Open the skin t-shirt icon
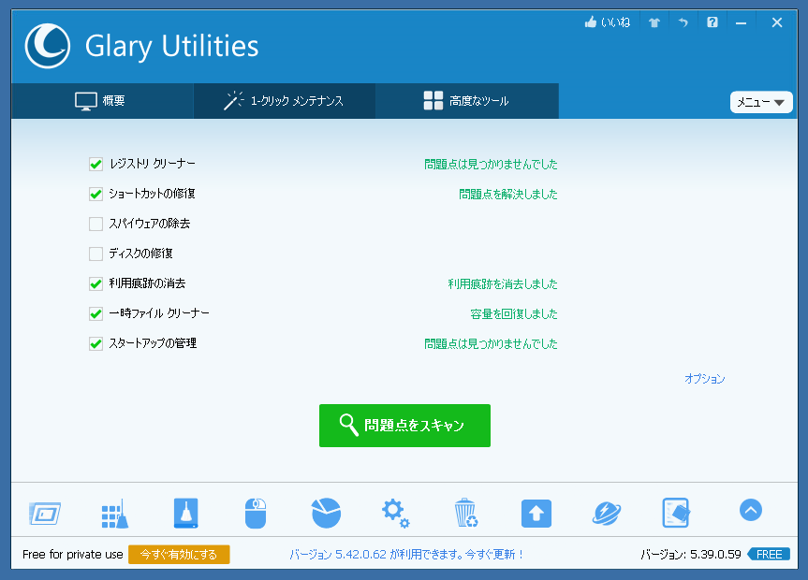 click(654, 22)
